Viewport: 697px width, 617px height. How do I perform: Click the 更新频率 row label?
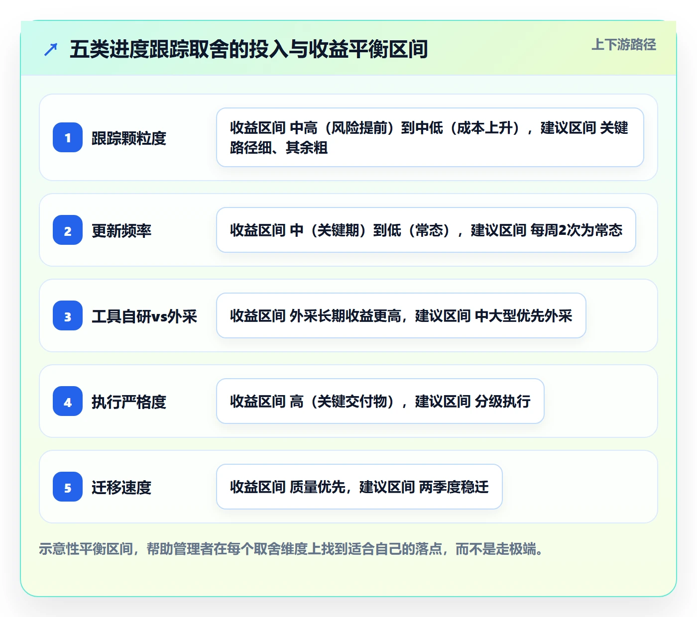tap(121, 230)
